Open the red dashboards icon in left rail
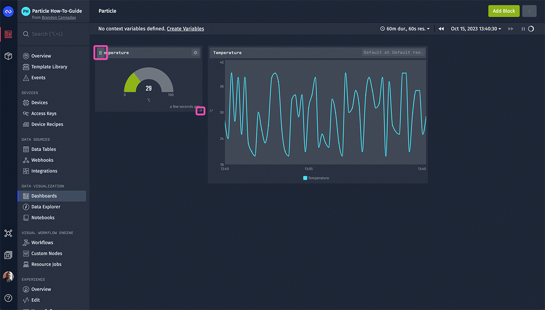The height and width of the screenshot is (310, 545). [8, 34]
